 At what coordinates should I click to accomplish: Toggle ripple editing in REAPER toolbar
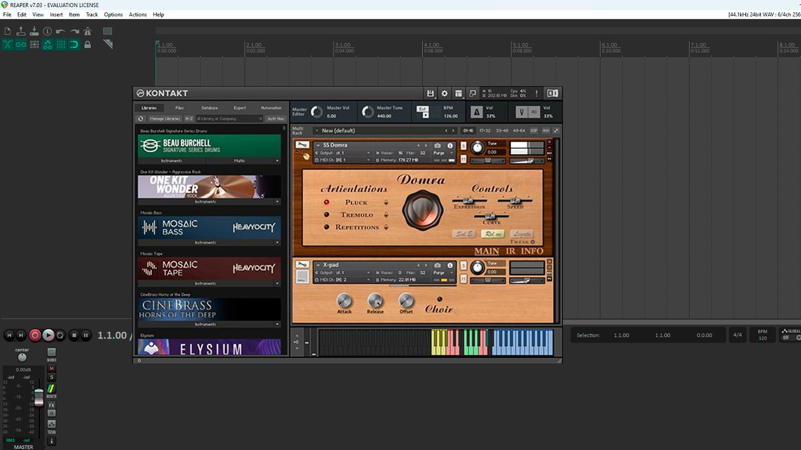(x=35, y=45)
